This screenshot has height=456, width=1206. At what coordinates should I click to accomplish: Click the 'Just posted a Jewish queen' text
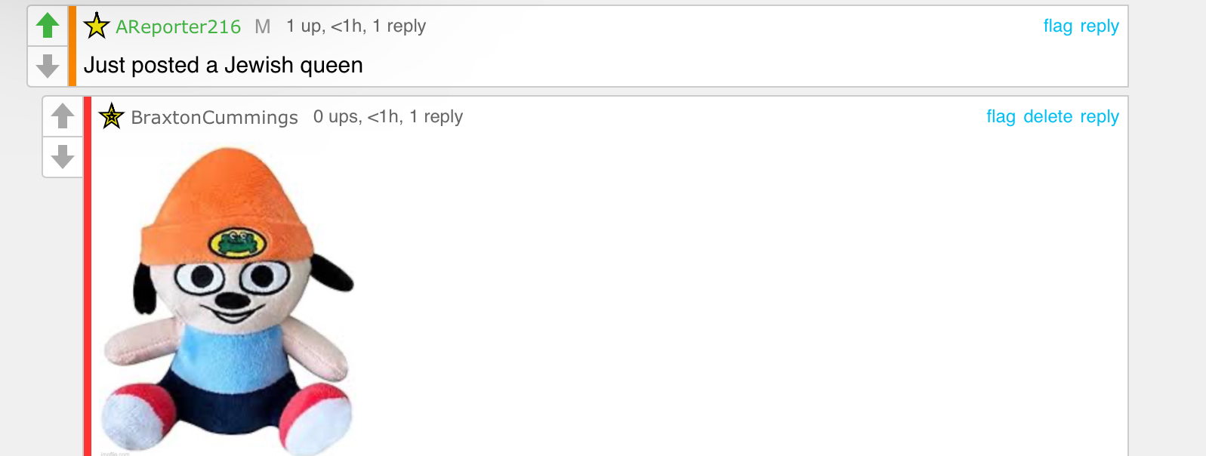pyautogui.click(x=224, y=66)
